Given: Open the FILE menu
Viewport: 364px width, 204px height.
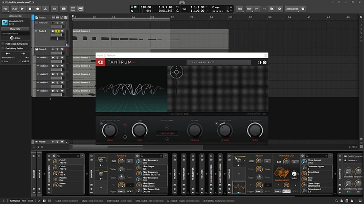Looking at the screenshot, I should (x=5, y=9).
